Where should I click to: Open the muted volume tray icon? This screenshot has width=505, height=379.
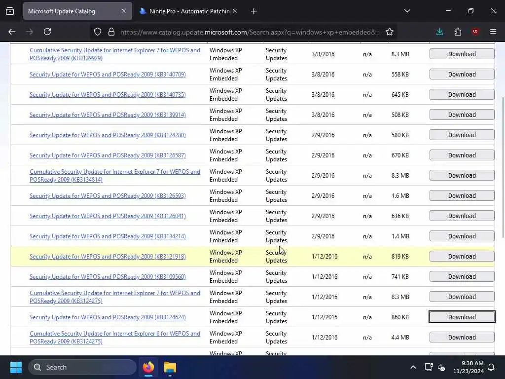click(441, 367)
